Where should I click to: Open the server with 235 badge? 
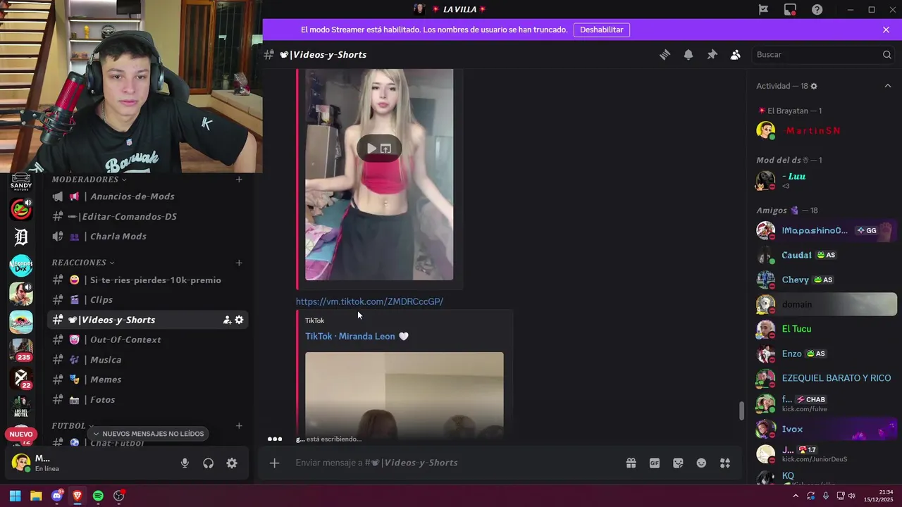(21, 350)
